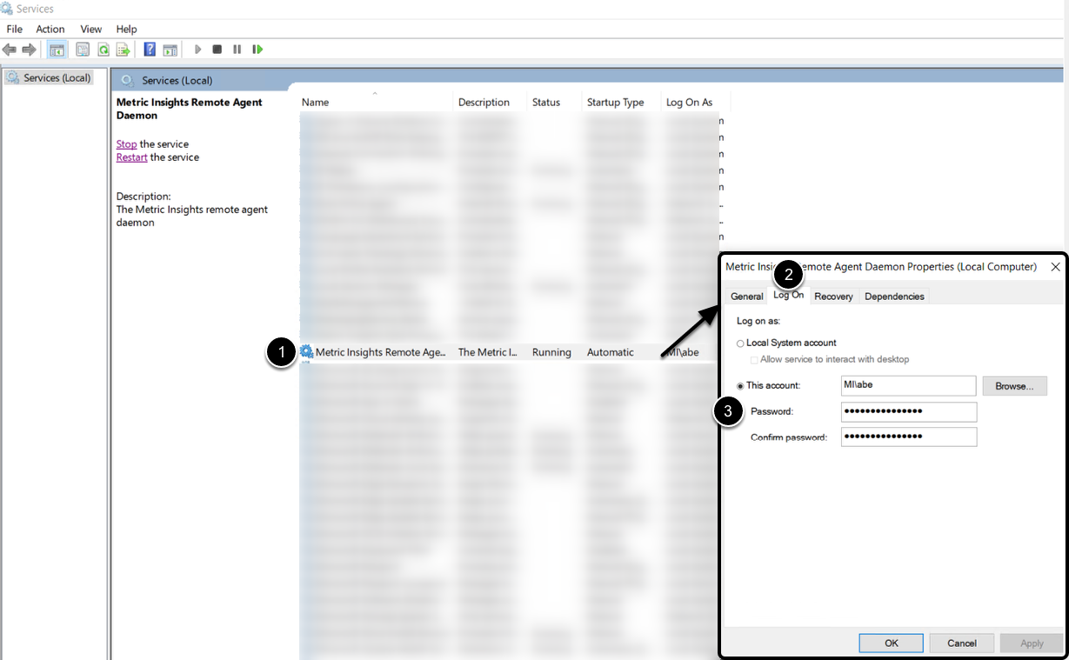
Task: Click the Password input field
Action: pyautogui.click(x=909, y=411)
